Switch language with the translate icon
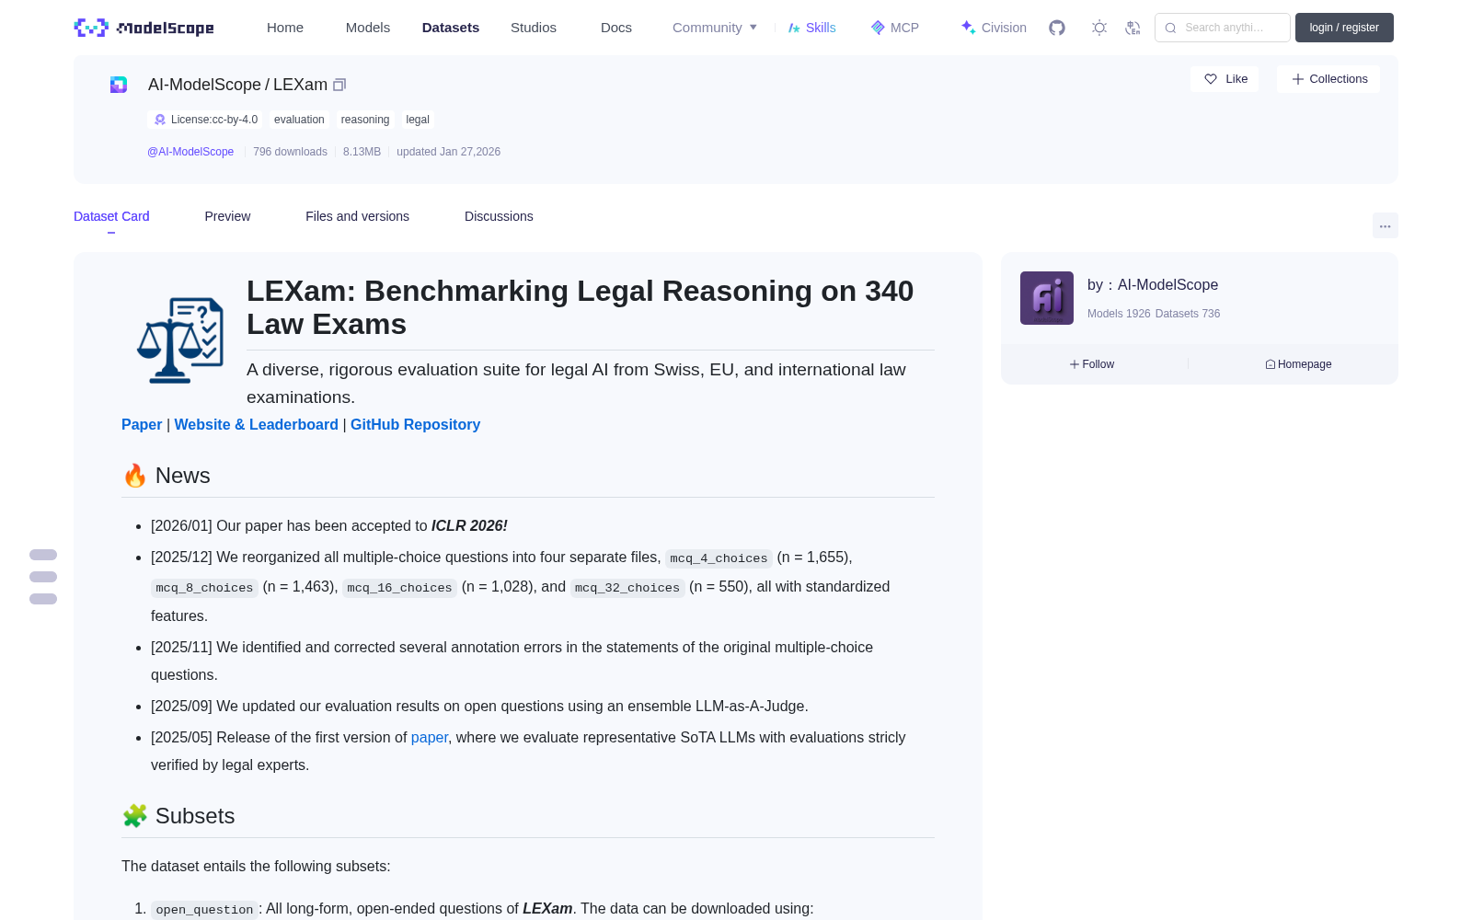Image resolution: width=1472 pixels, height=920 pixels. 1133,28
